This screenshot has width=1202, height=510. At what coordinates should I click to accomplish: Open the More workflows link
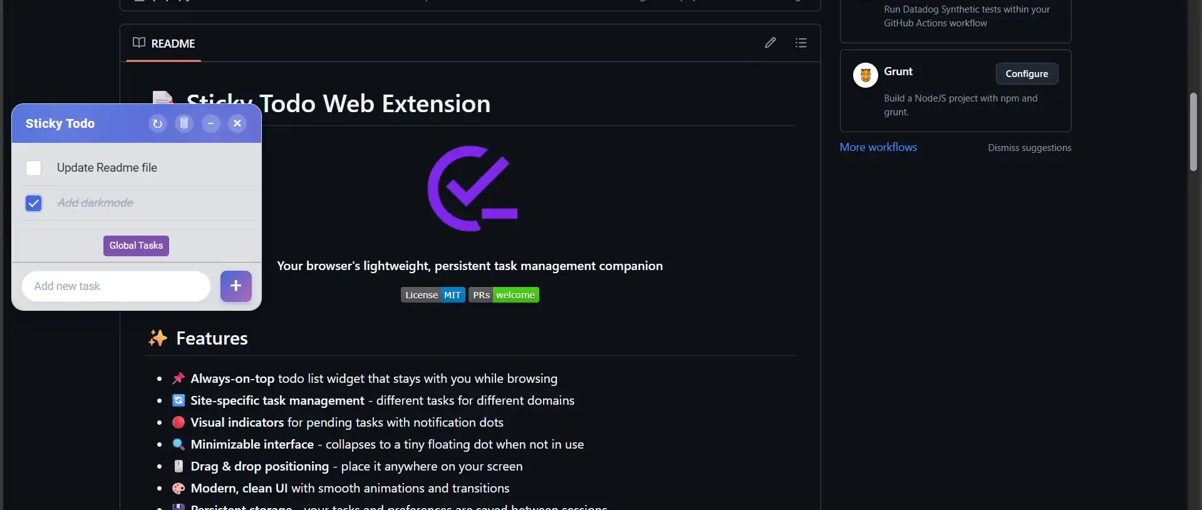tap(878, 147)
